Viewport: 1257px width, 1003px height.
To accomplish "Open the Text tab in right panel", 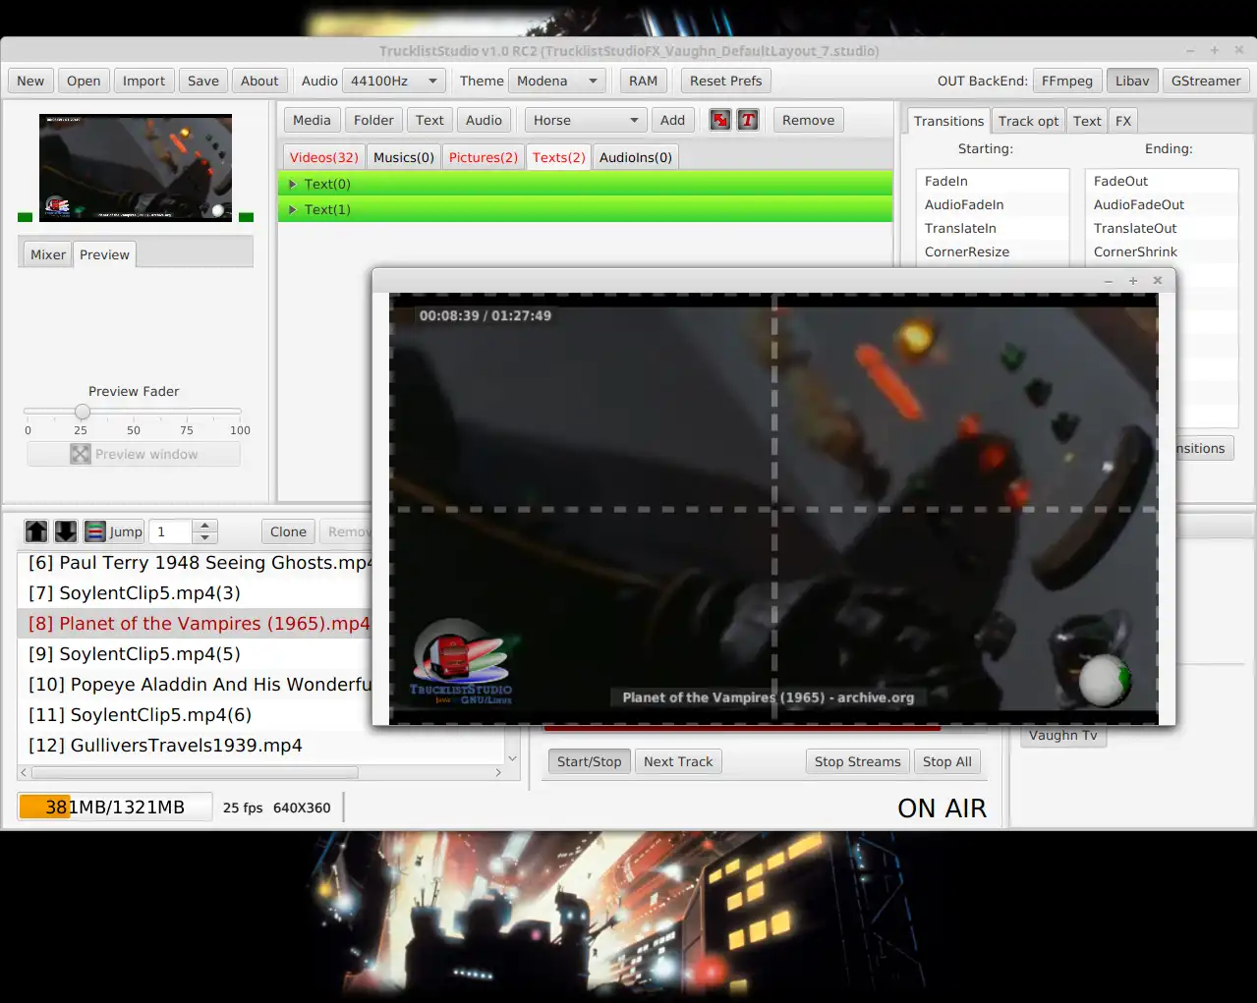I will click(1087, 121).
